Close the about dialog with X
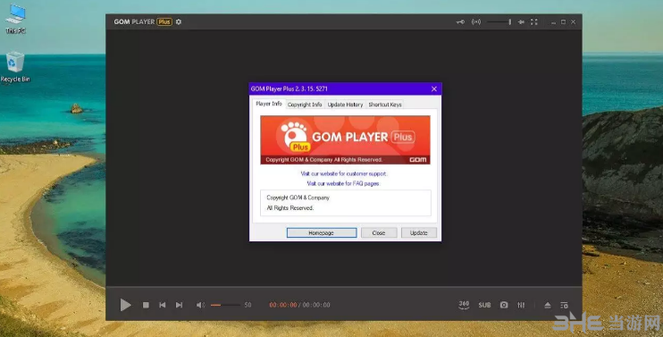The width and height of the screenshot is (663, 337). [x=434, y=88]
